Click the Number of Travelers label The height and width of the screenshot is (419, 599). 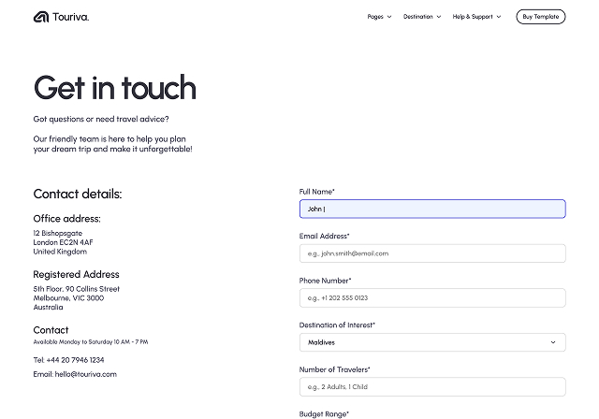click(x=335, y=369)
